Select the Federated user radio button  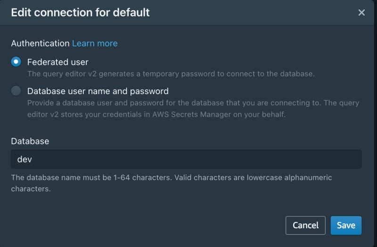point(16,62)
